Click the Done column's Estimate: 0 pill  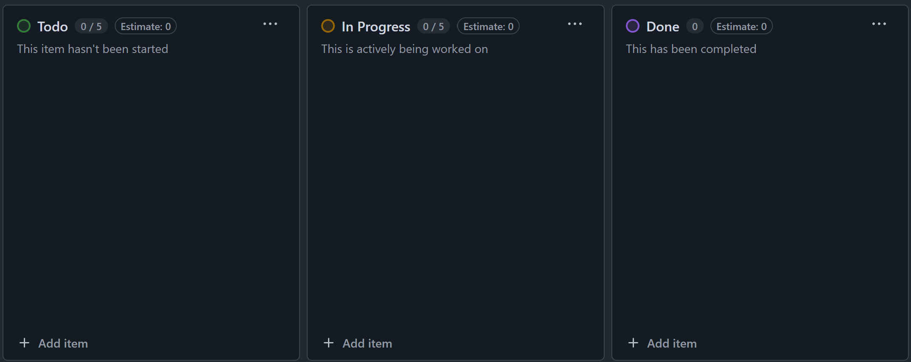(741, 27)
